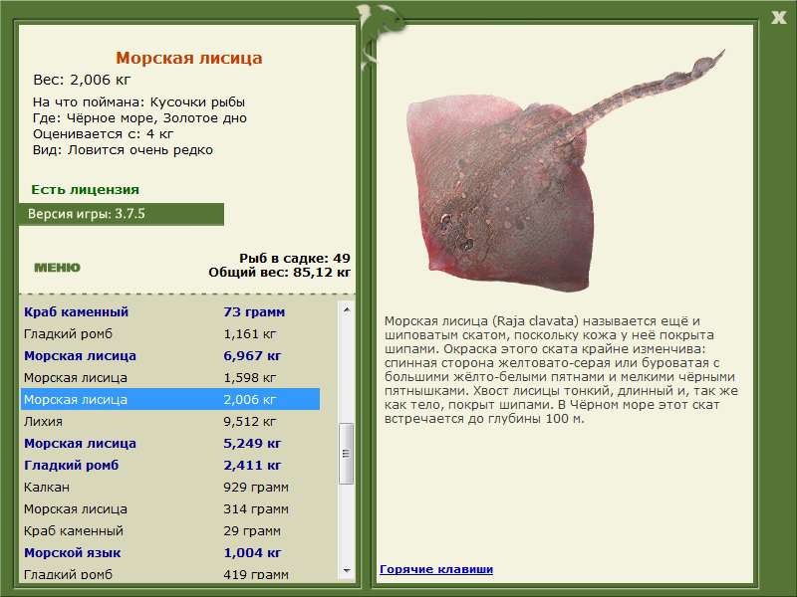
Task: Click the fish list scrollbar up arrow
Action: [347, 309]
